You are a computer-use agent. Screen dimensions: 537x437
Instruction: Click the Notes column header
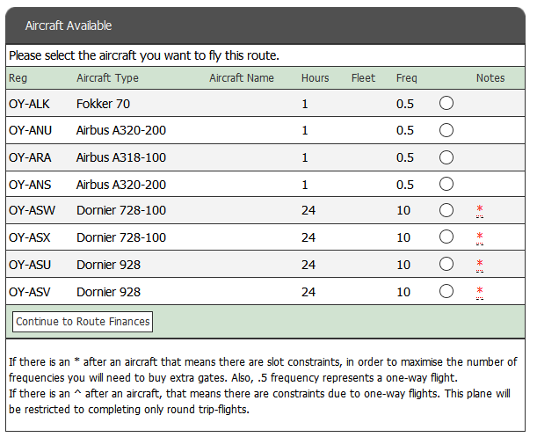pyautogui.click(x=490, y=78)
